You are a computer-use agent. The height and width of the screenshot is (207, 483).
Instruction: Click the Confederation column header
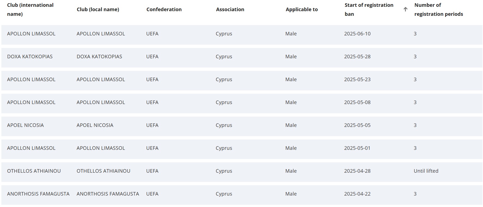coord(164,10)
